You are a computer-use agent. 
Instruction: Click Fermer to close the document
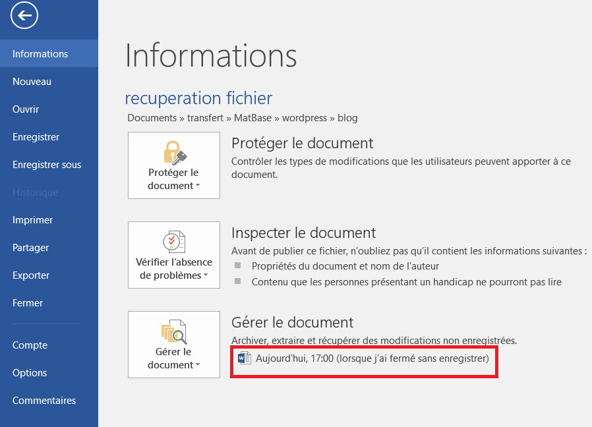[x=49, y=303]
